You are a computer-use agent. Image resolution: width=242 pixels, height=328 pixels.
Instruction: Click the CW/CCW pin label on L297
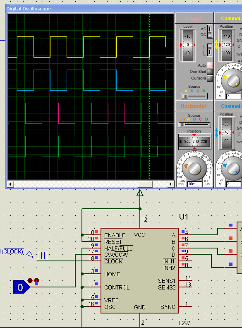point(116,255)
